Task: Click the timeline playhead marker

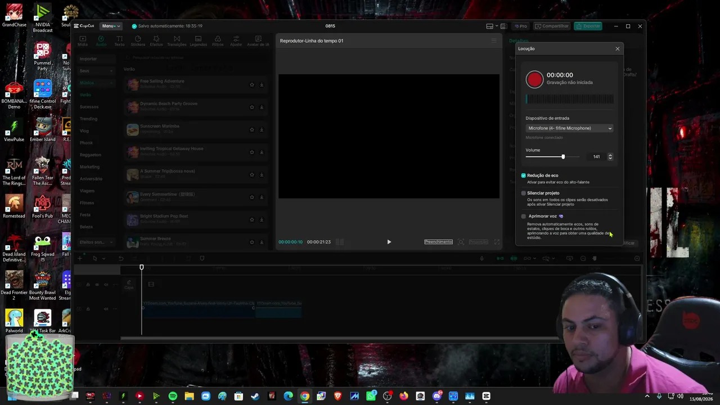Action: coord(142,267)
